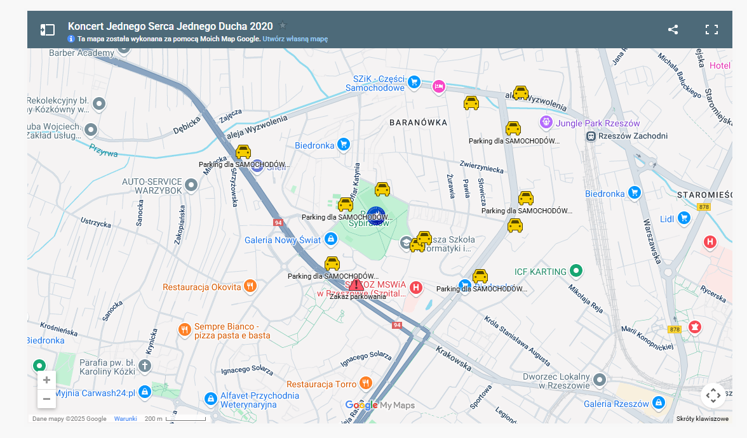This screenshot has height=438, width=747.
Task: Open the map legend side panel
Action: 47,30
